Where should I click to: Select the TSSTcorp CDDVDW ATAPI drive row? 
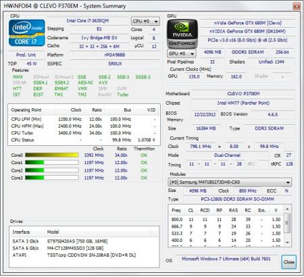[x=84, y=255]
